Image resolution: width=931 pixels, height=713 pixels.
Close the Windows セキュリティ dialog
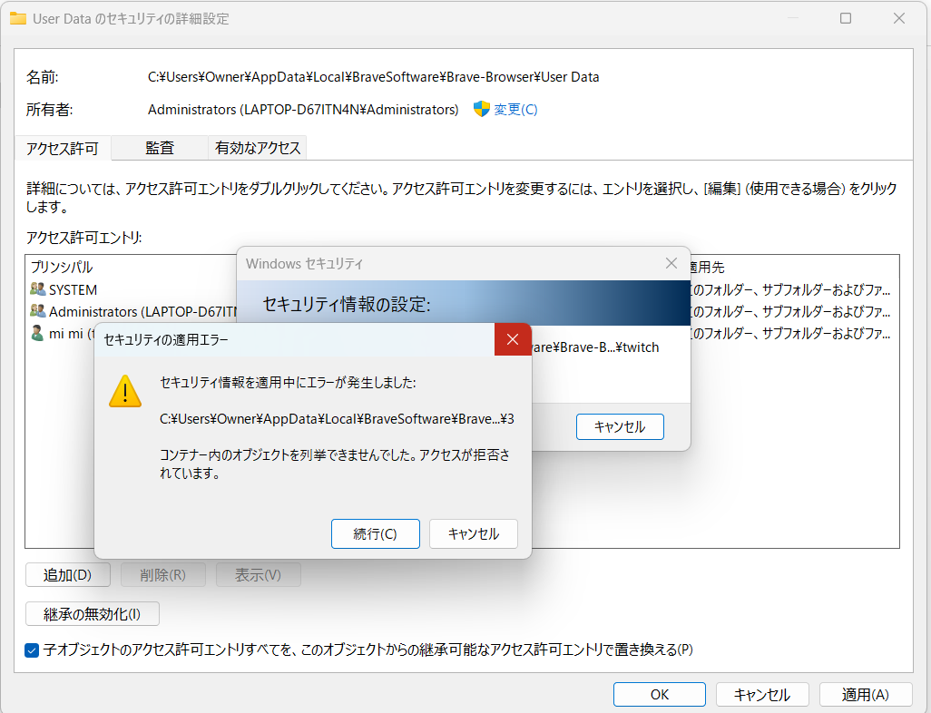coord(671,263)
